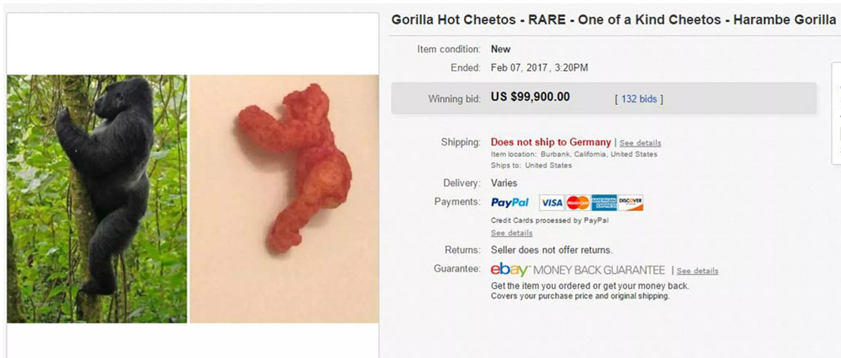Click the American Express card icon
Screen dimensions: 841x358
[604, 202]
